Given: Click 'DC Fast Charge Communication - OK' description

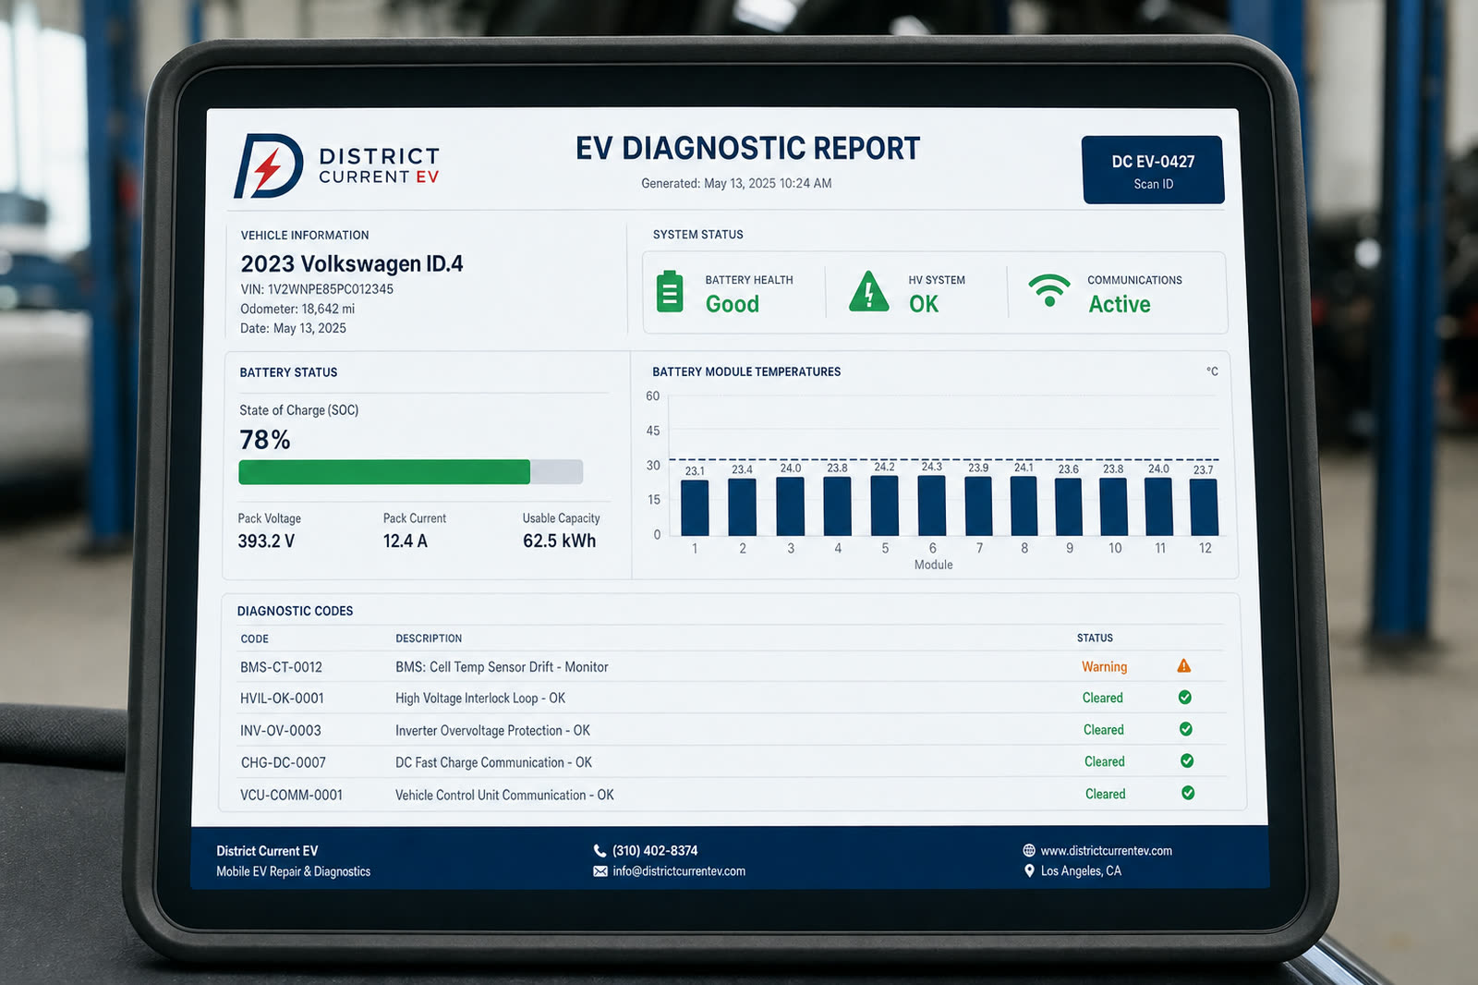Looking at the screenshot, I should (x=493, y=762).
